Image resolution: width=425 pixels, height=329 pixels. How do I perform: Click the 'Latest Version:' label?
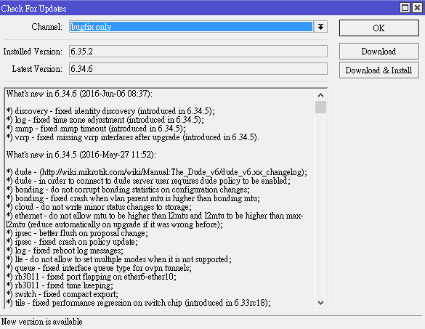(x=37, y=69)
